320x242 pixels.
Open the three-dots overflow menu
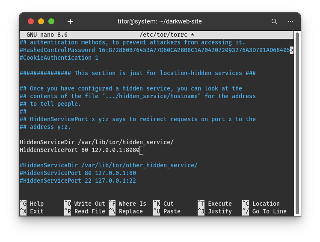[x=290, y=21]
